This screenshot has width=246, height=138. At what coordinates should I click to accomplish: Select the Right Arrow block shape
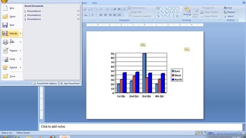pyautogui.click(x=170, y=12)
